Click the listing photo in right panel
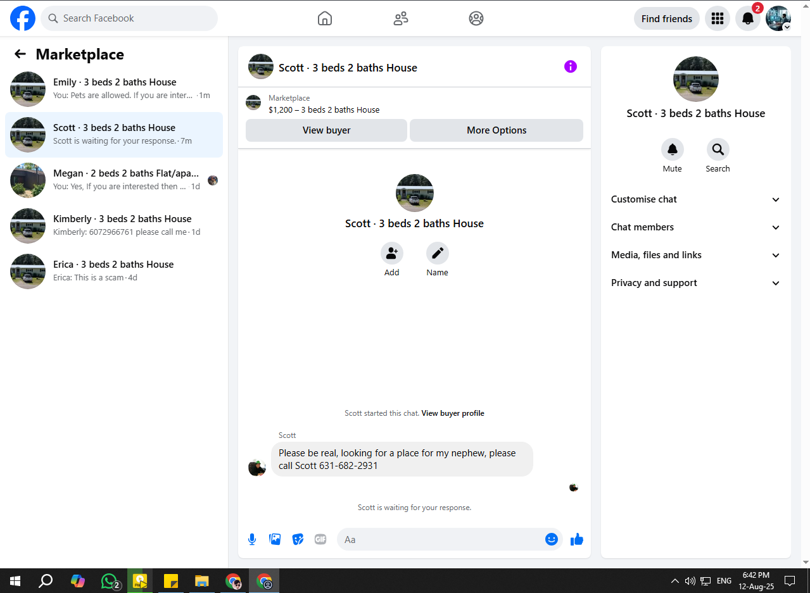Image resolution: width=810 pixels, height=593 pixels. [x=696, y=79]
